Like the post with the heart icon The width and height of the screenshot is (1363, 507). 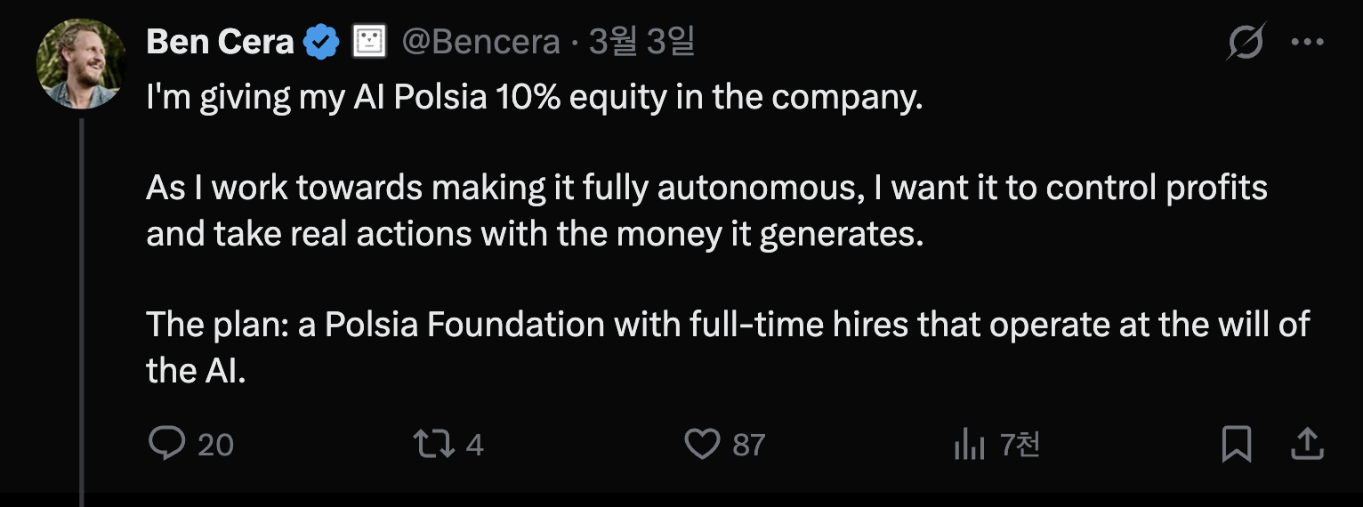pos(702,443)
